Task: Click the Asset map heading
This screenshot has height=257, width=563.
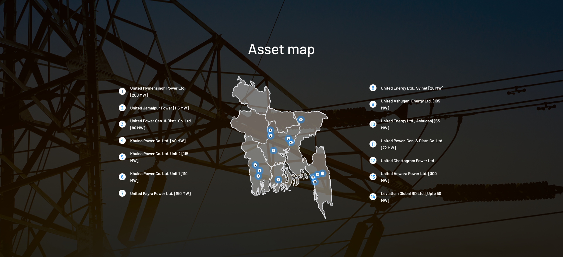Action: (281, 49)
